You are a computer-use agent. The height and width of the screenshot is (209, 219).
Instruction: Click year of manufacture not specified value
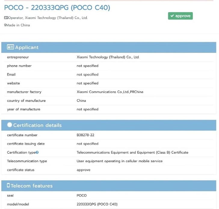(x=88, y=109)
